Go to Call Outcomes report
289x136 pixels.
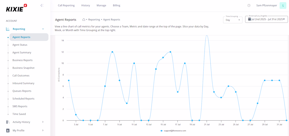(x=21, y=75)
